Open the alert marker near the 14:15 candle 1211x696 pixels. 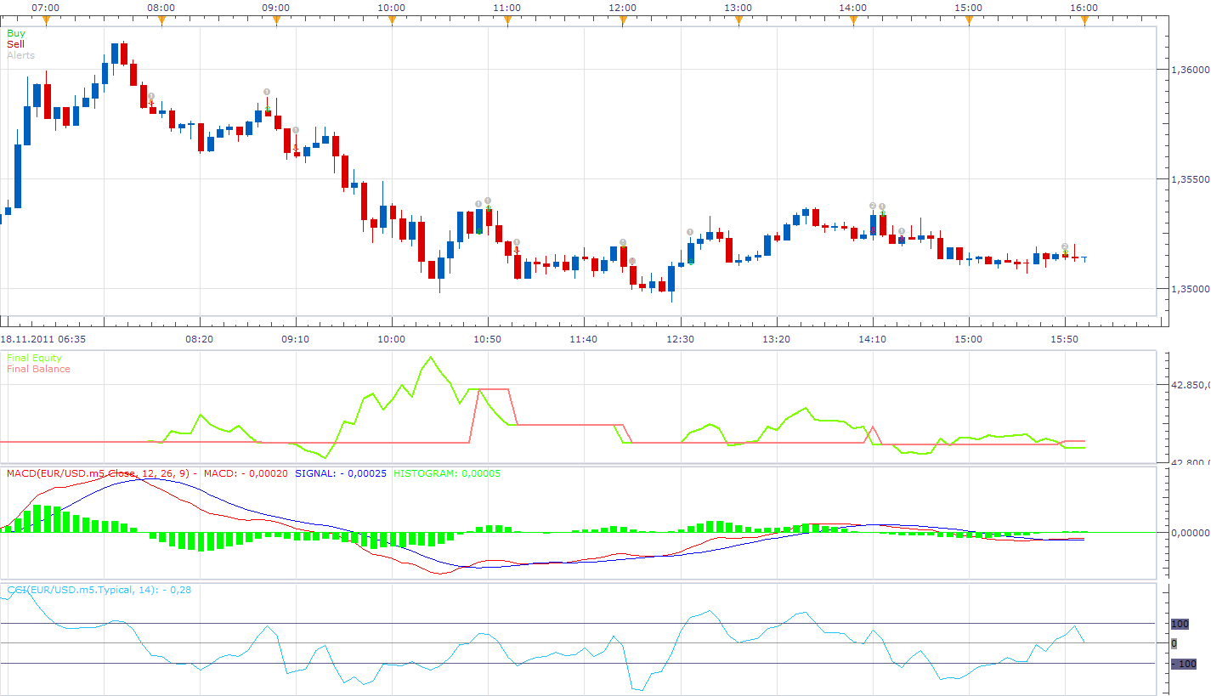click(x=882, y=207)
